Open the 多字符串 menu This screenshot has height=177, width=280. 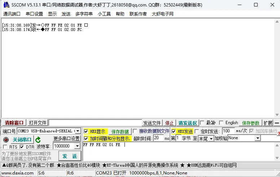tap(84, 14)
